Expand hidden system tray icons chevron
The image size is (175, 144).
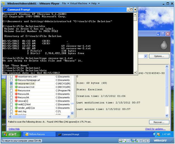click(155, 134)
